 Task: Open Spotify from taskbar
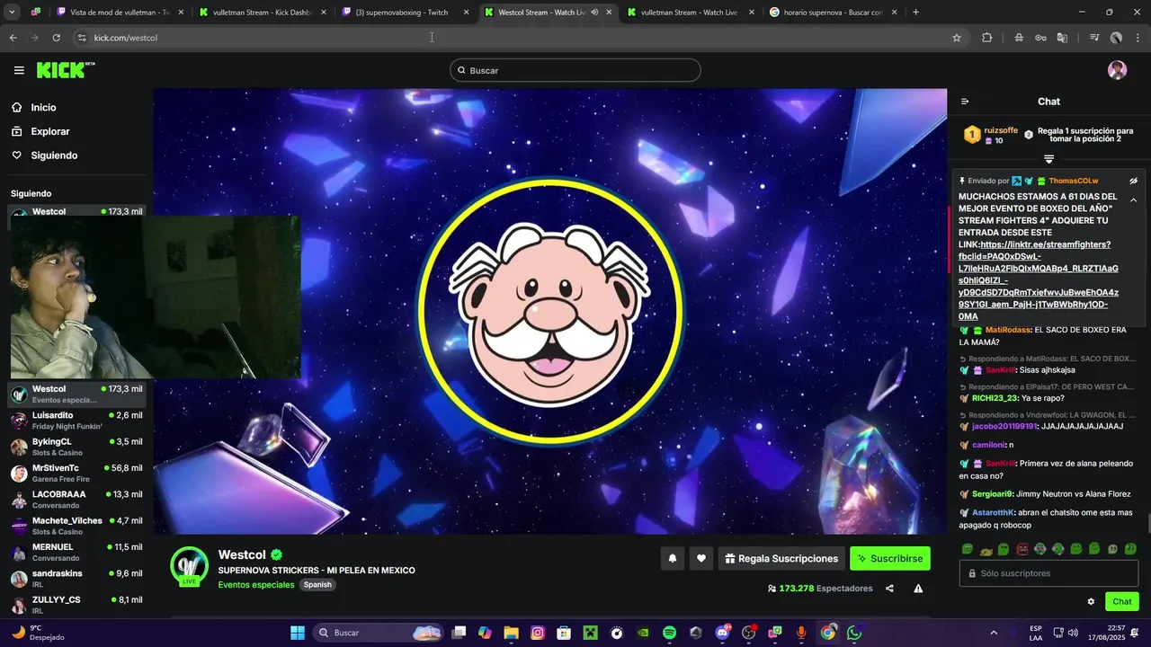tap(669, 633)
